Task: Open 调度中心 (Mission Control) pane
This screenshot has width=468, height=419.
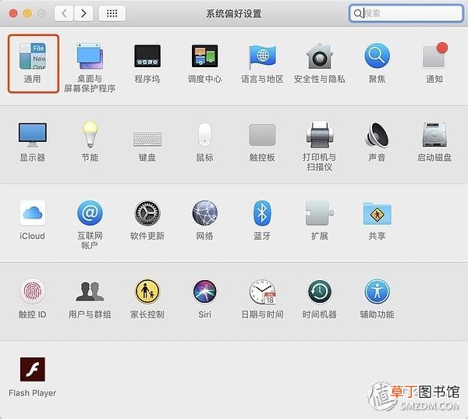Action: pos(204,63)
